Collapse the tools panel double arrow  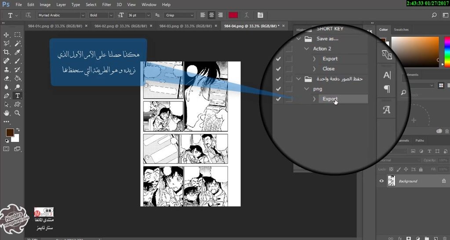tap(3, 23)
